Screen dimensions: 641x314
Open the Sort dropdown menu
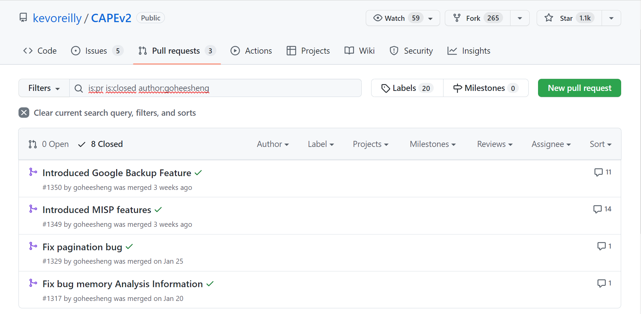(x=600, y=144)
